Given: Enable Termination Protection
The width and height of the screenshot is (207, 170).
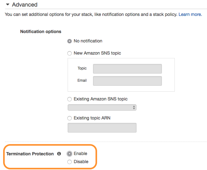Looking at the screenshot, I should click(x=70, y=154).
